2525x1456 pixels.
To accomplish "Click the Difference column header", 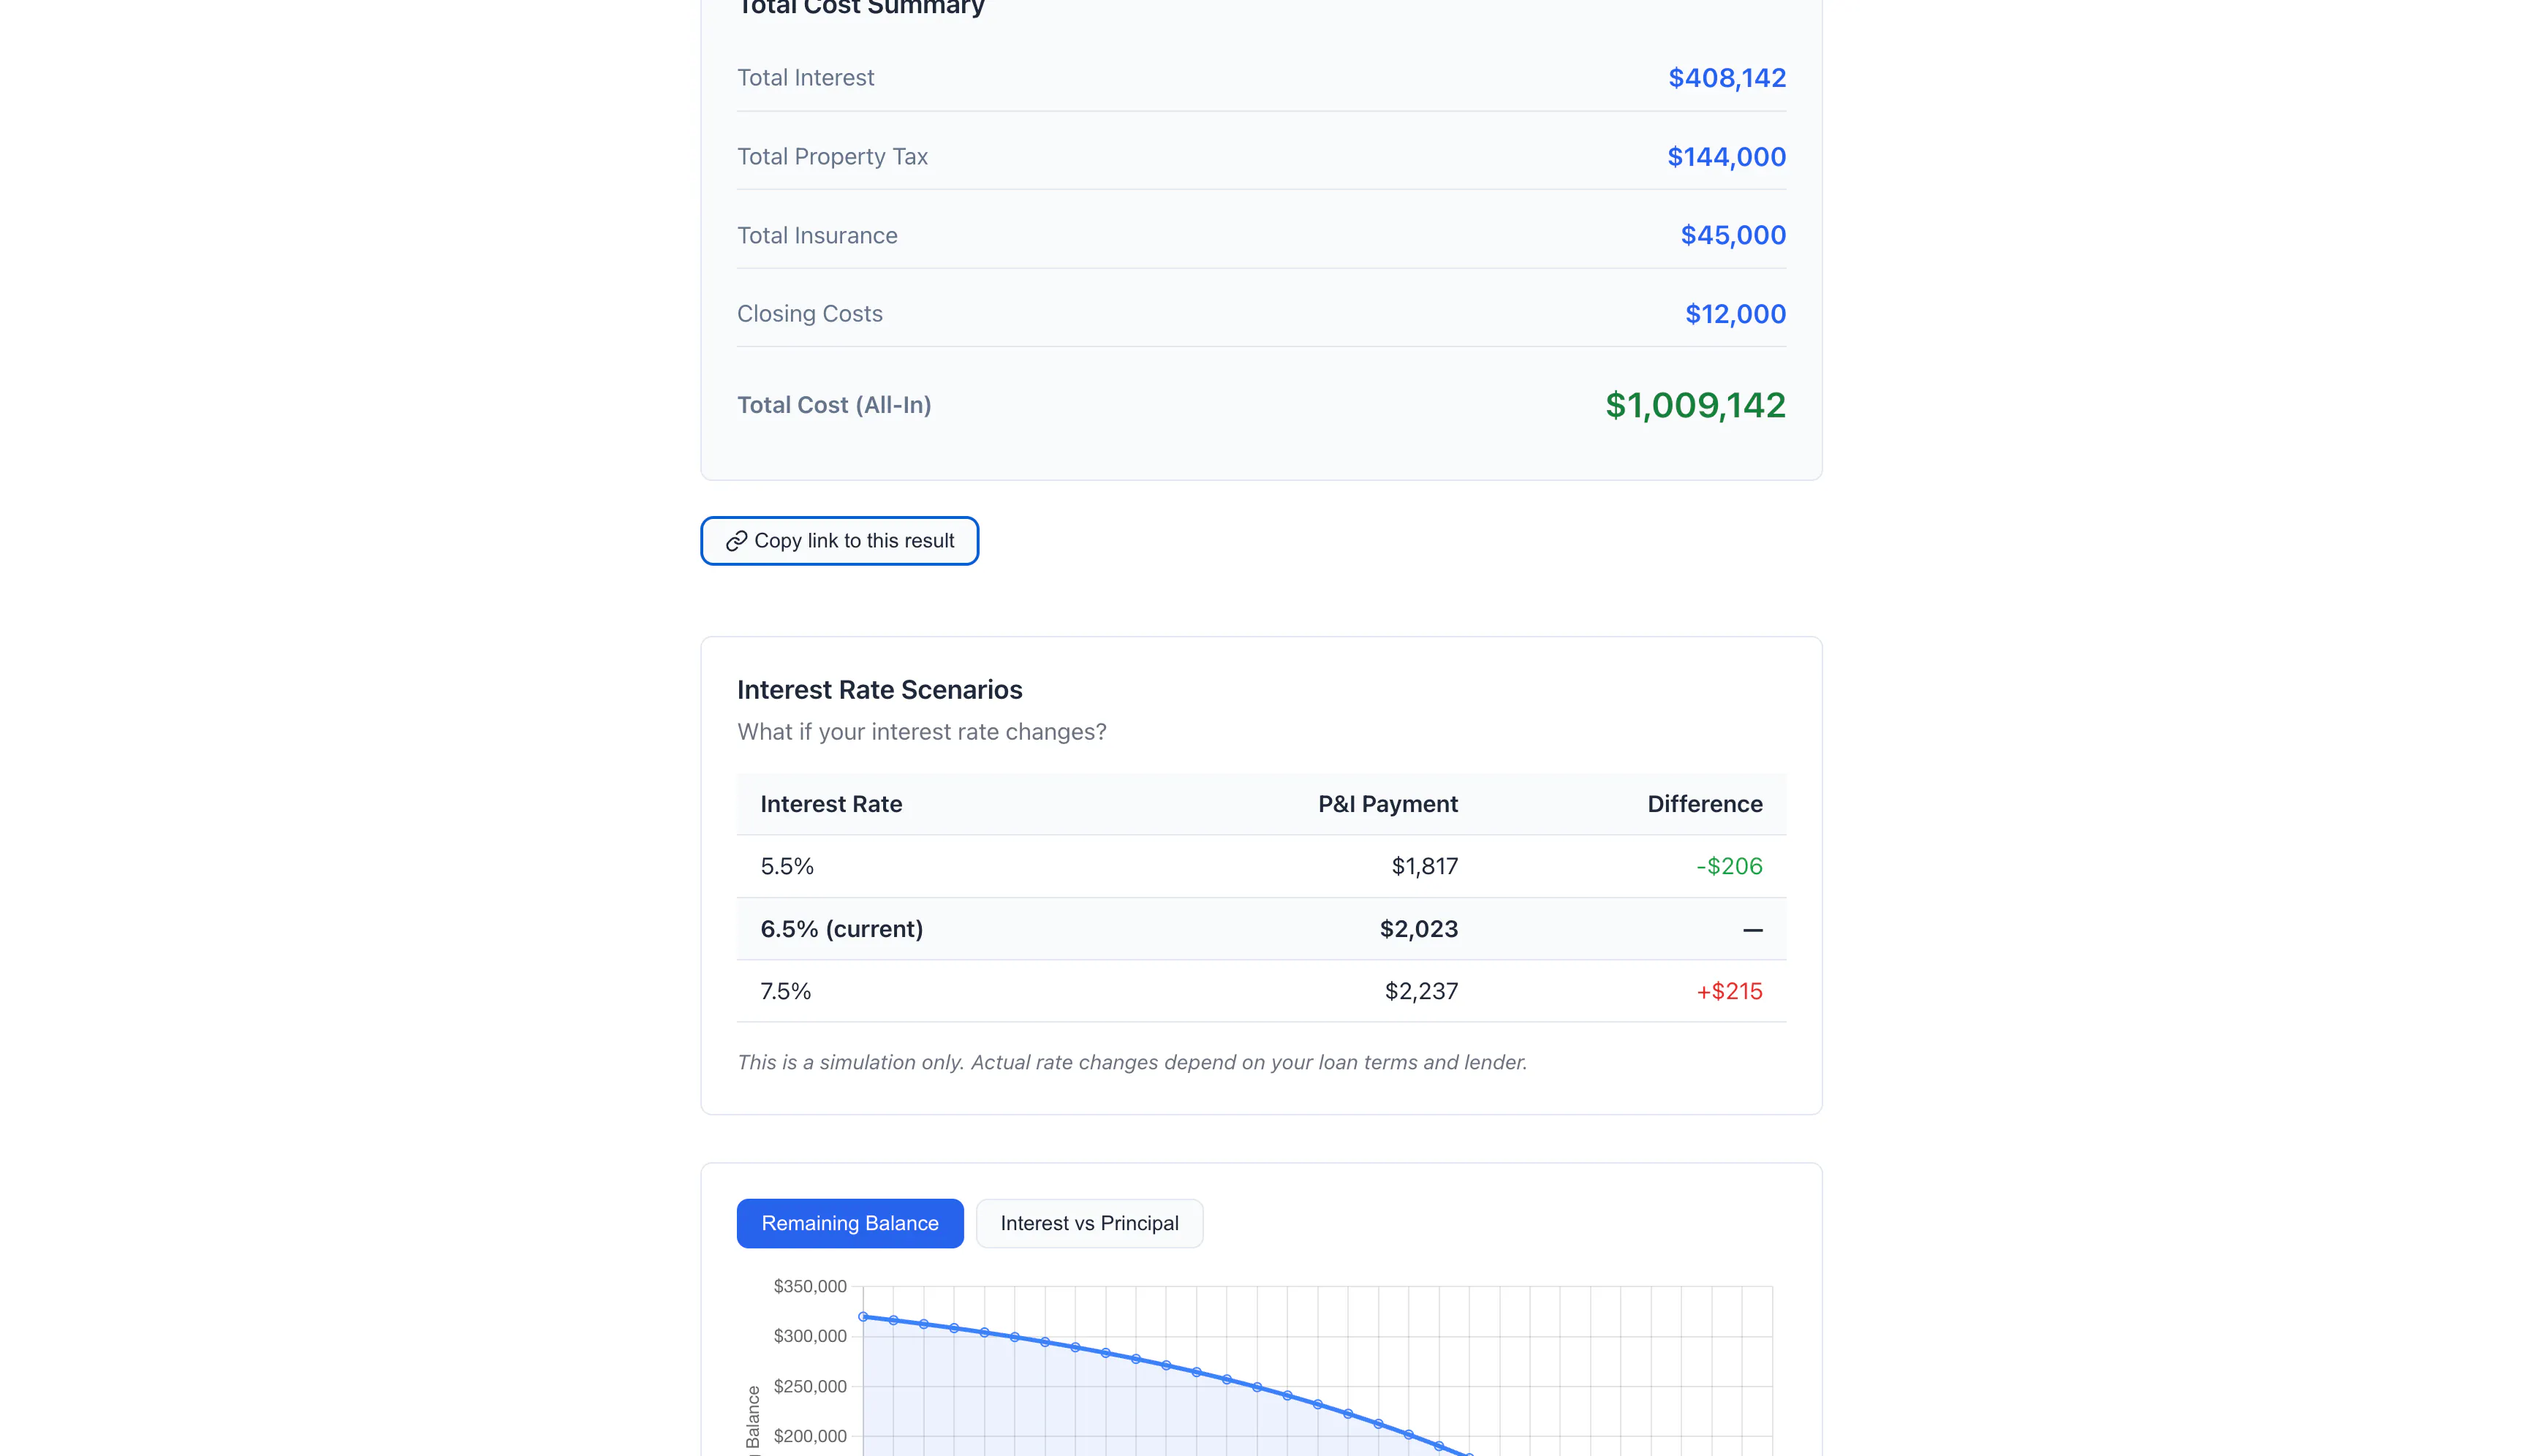I will (x=1704, y=804).
